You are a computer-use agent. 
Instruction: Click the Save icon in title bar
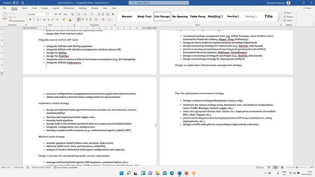click(23, 3)
